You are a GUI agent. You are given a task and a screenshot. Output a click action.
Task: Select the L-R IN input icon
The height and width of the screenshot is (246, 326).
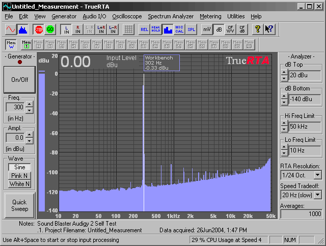pos(113,29)
